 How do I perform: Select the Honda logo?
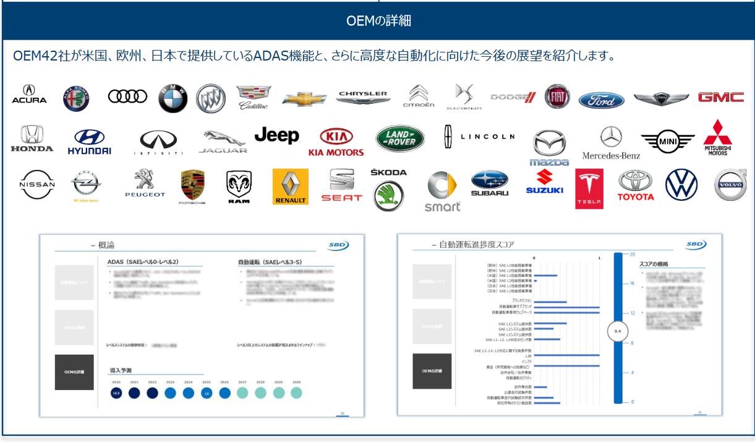point(32,138)
